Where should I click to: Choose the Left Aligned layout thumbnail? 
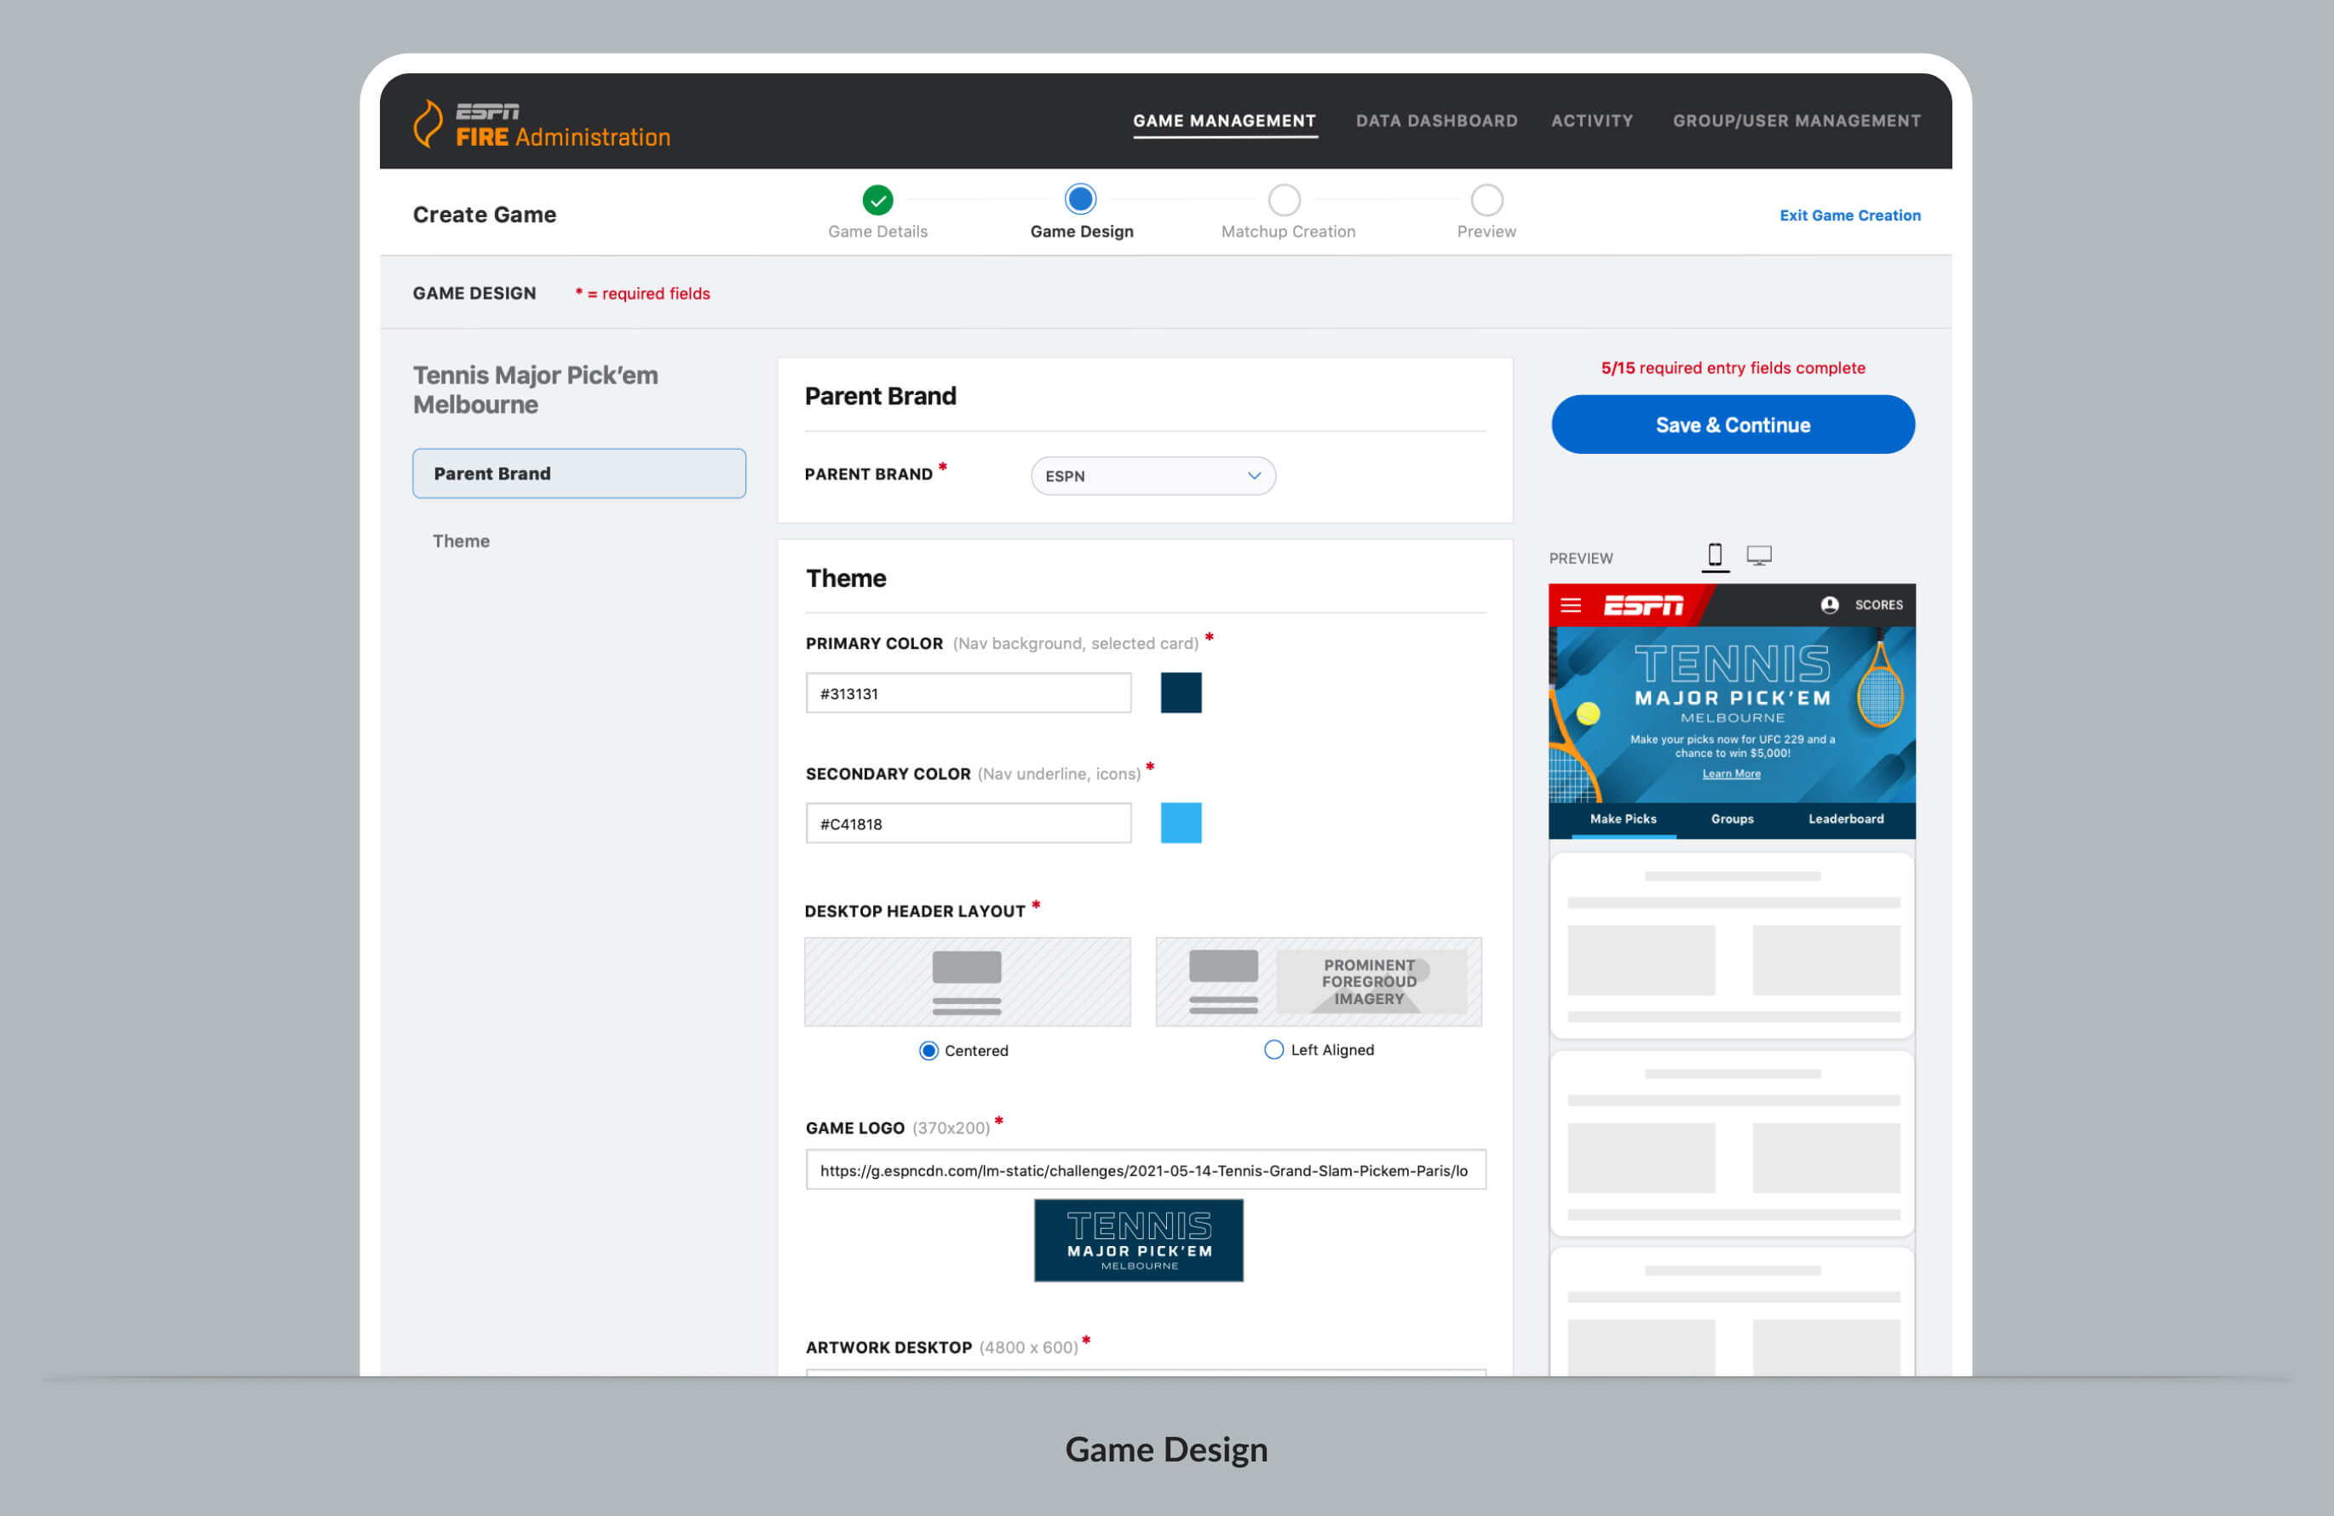coord(1318,982)
